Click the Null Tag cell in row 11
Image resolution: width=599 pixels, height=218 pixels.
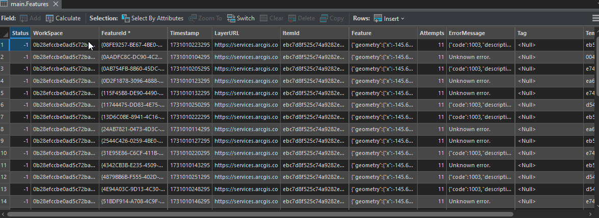[x=549, y=165]
